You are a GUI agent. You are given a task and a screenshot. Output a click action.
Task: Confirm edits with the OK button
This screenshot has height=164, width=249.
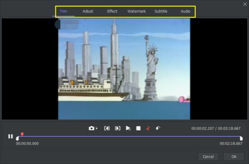click(x=234, y=157)
